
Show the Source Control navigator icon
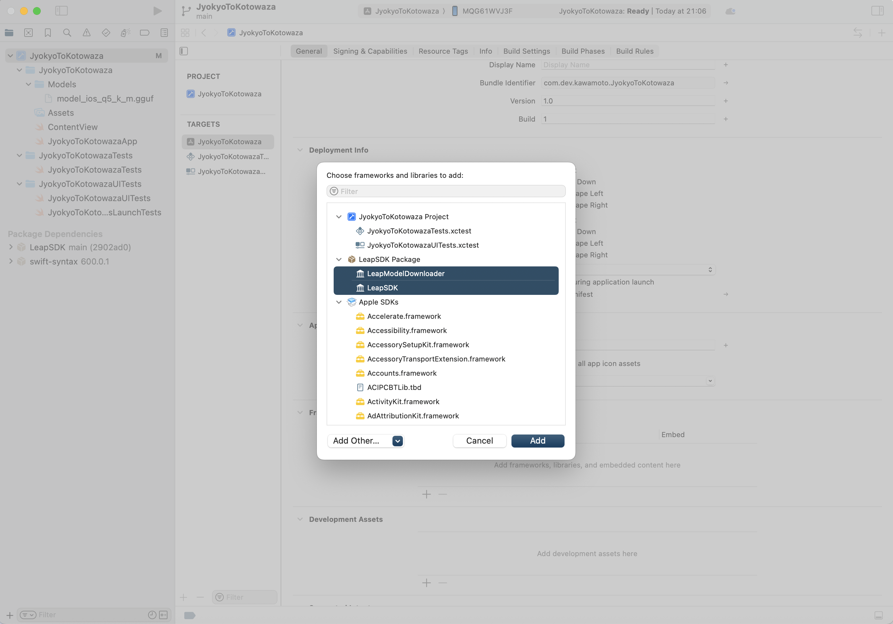coord(28,33)
